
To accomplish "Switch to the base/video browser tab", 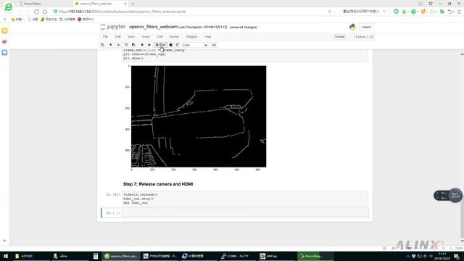I will pos(44,4).
